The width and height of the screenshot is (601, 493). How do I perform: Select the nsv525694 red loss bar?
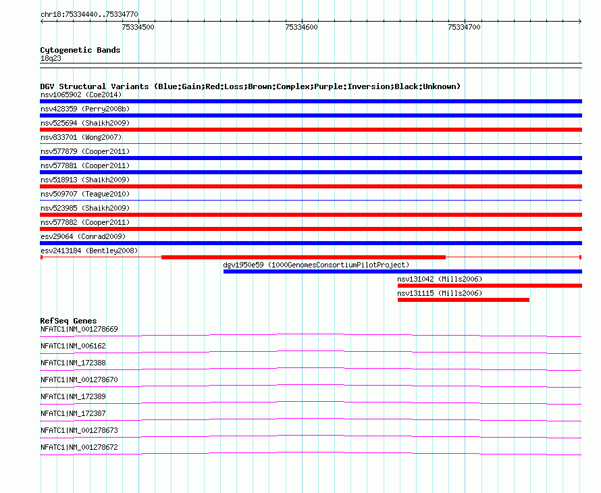tap(311, 130)
